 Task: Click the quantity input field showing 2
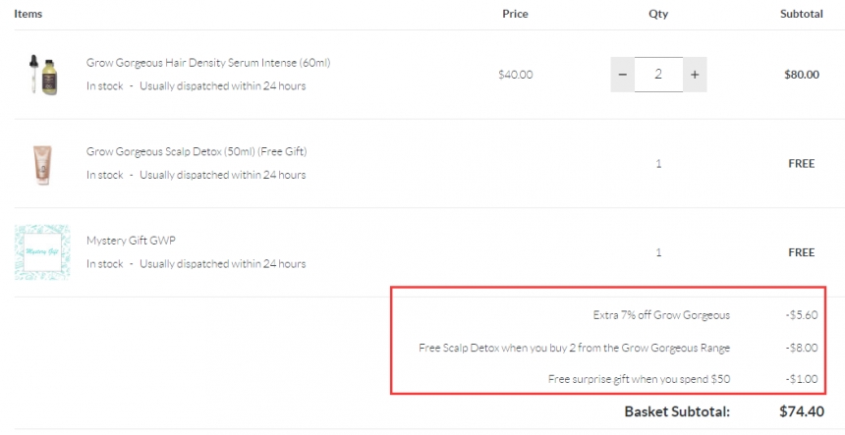[x=658, y=75]
